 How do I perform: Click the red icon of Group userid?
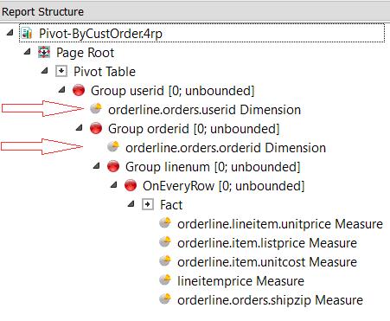(x=79, y=91)
